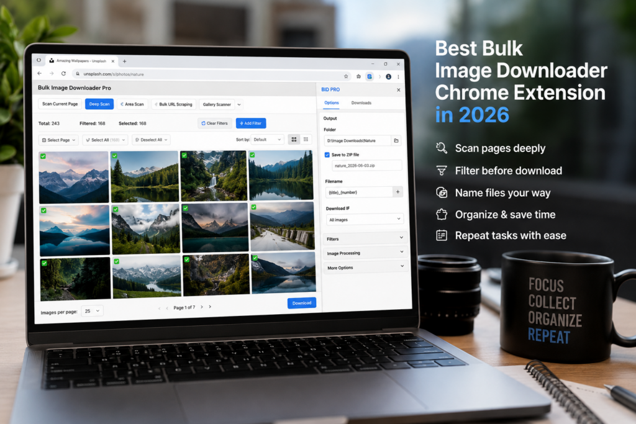636x424 pixels.
Task: Click the BID PRO panel title
Action: tap(330, 89)
